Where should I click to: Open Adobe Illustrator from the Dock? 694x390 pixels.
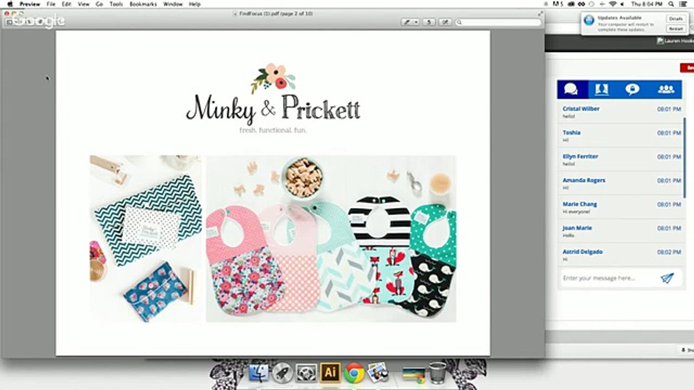tap(330, 373)
